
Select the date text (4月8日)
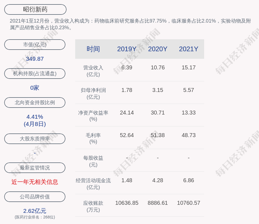(x=35, y=124)
